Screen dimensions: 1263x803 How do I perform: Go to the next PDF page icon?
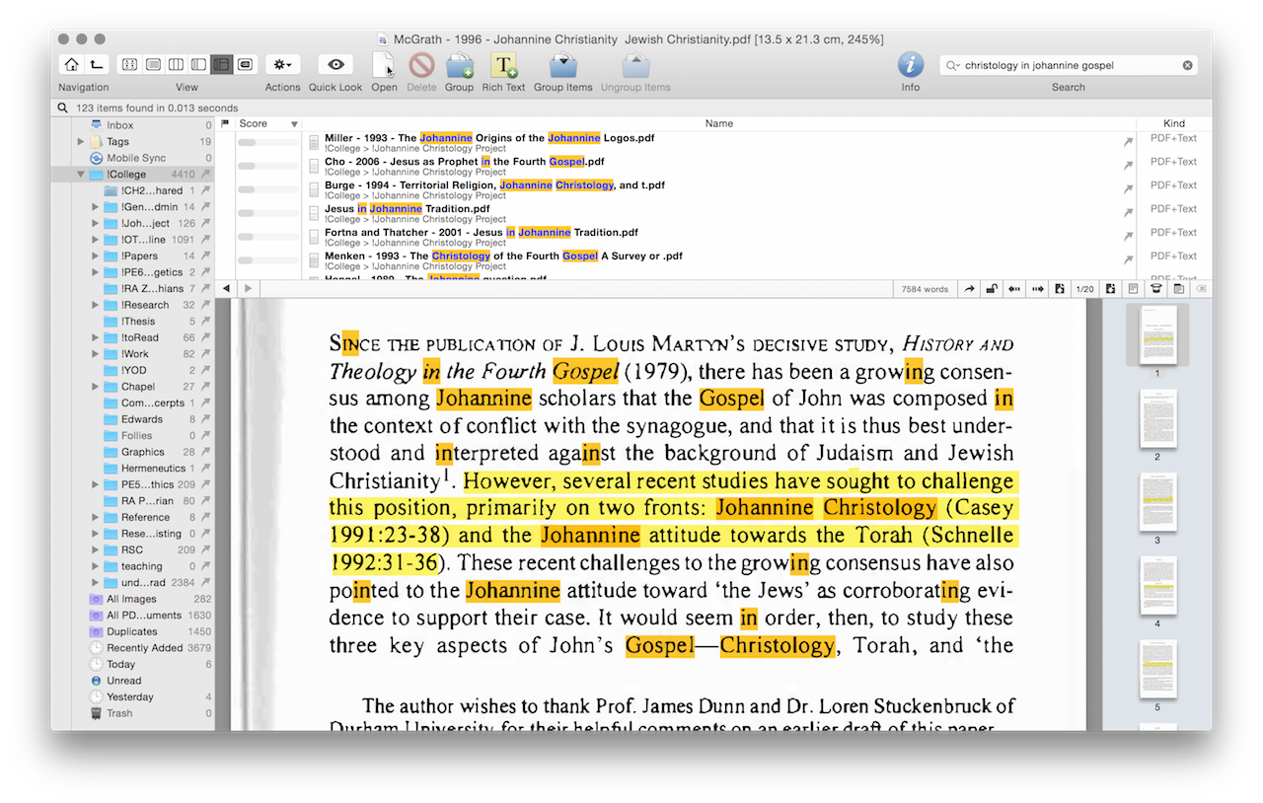[x=1110, y=289]
